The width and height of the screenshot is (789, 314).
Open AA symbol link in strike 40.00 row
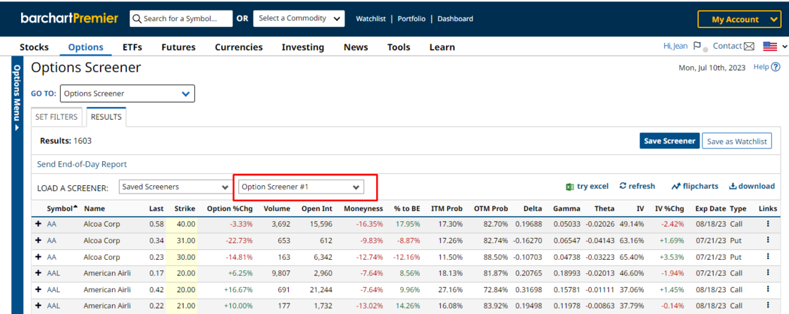[52, 224]
